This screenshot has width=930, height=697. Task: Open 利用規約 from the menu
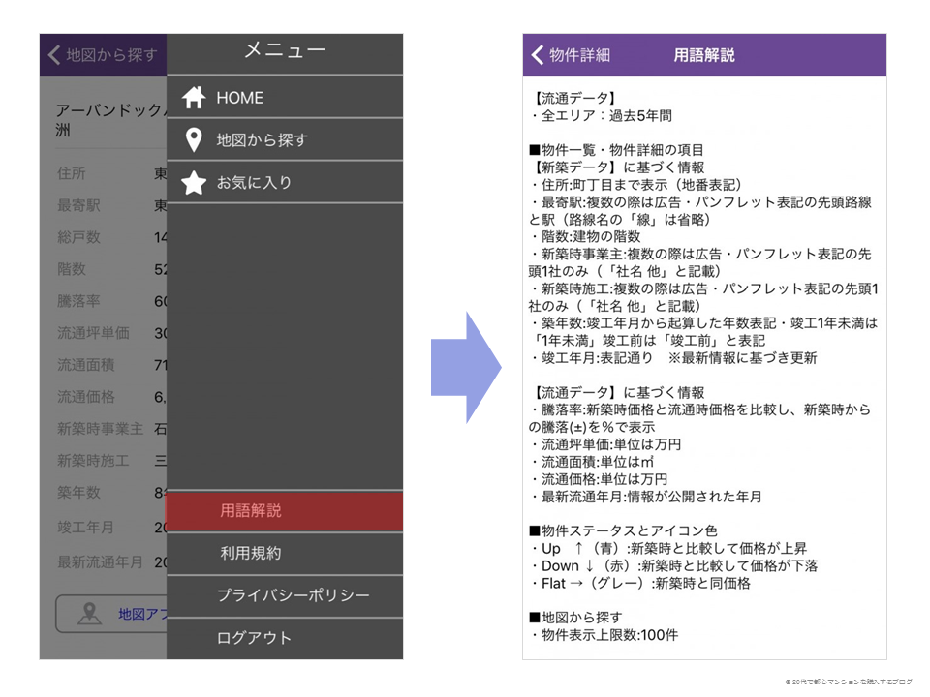click(251, 553)
